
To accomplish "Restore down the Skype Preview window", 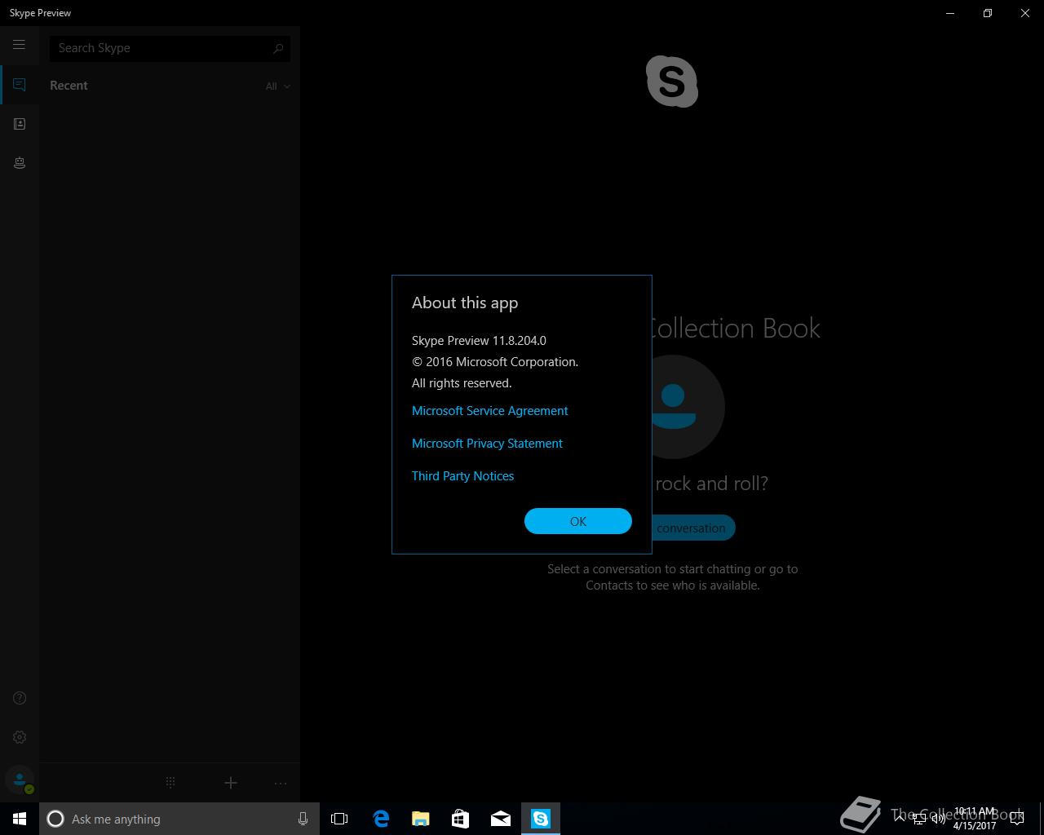I will 988,13.
